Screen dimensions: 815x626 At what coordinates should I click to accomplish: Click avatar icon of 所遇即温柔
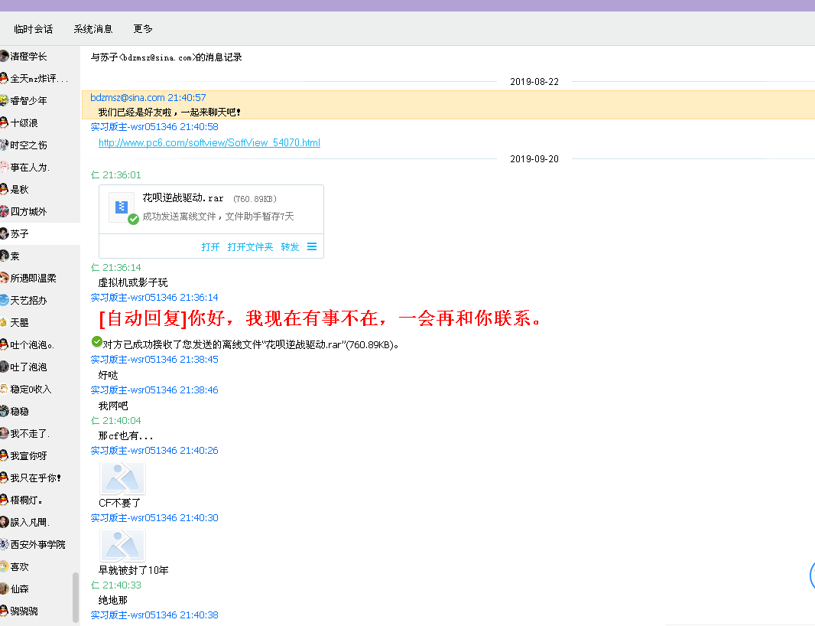pyautogui.click(x=4, y=279)
